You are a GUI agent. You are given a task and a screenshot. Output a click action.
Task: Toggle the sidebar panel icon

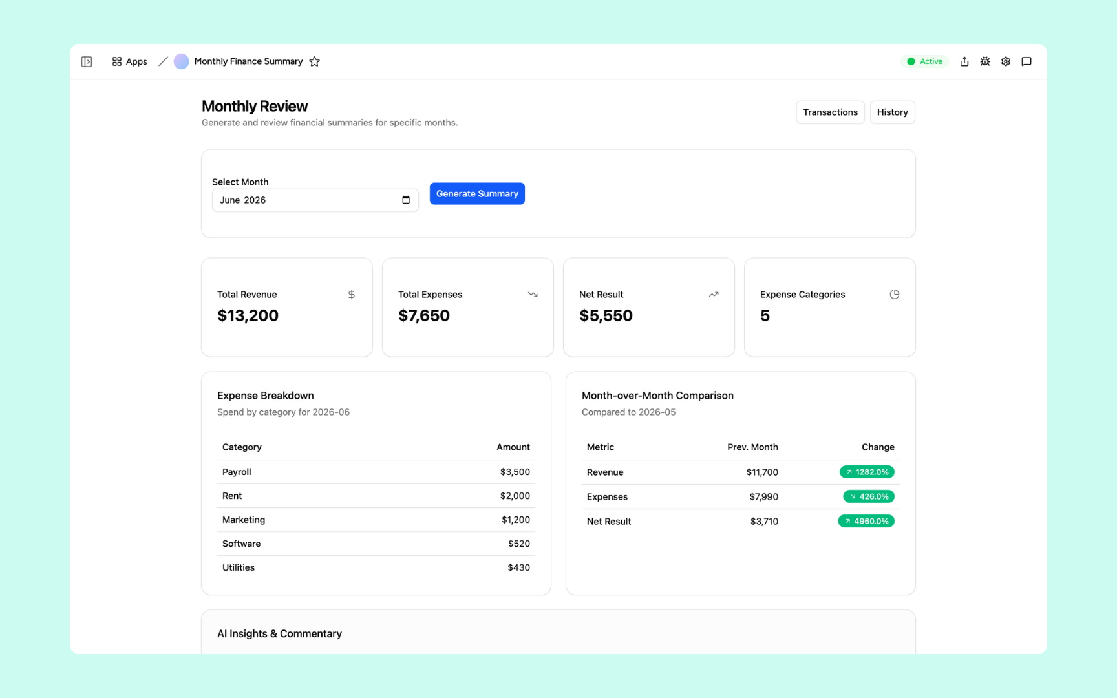[x=87, y=61]
